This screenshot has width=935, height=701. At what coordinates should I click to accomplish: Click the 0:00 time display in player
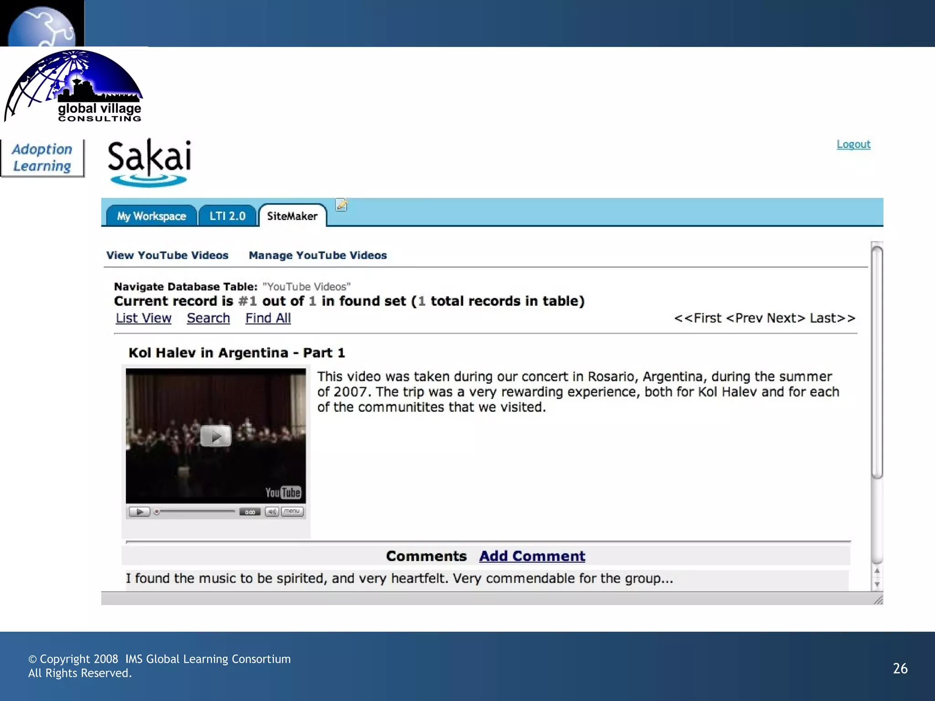pos(250,512)
